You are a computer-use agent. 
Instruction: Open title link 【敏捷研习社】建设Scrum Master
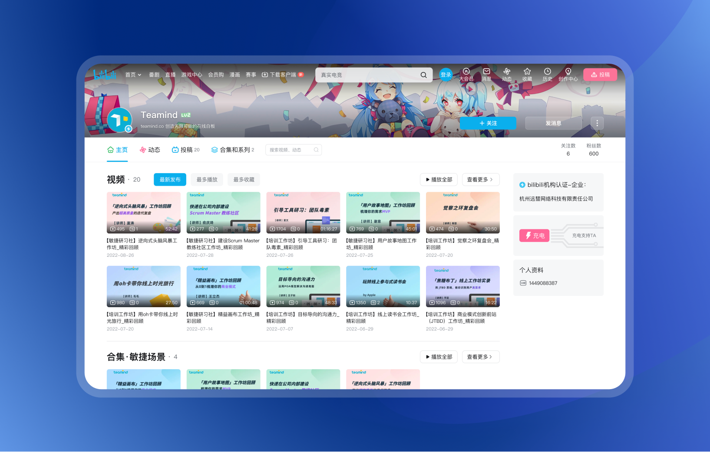tap(223, 244)
